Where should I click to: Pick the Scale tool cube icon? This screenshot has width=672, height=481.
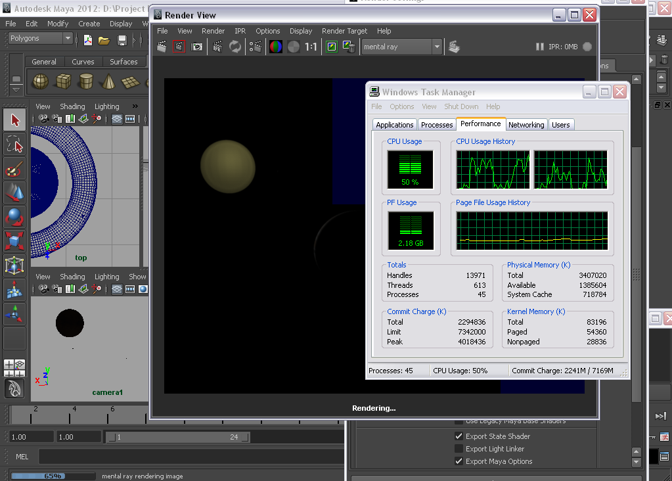pyautogui.click(x=15, y=241)
